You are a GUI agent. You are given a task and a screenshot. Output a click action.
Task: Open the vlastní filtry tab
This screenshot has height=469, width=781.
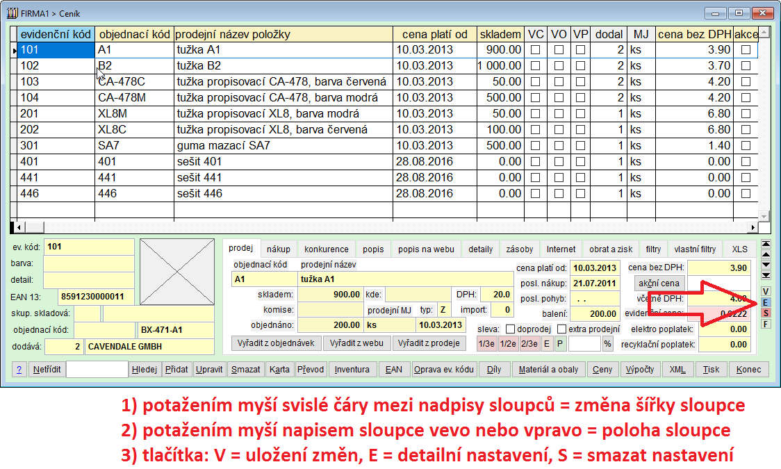click(695, 249)
